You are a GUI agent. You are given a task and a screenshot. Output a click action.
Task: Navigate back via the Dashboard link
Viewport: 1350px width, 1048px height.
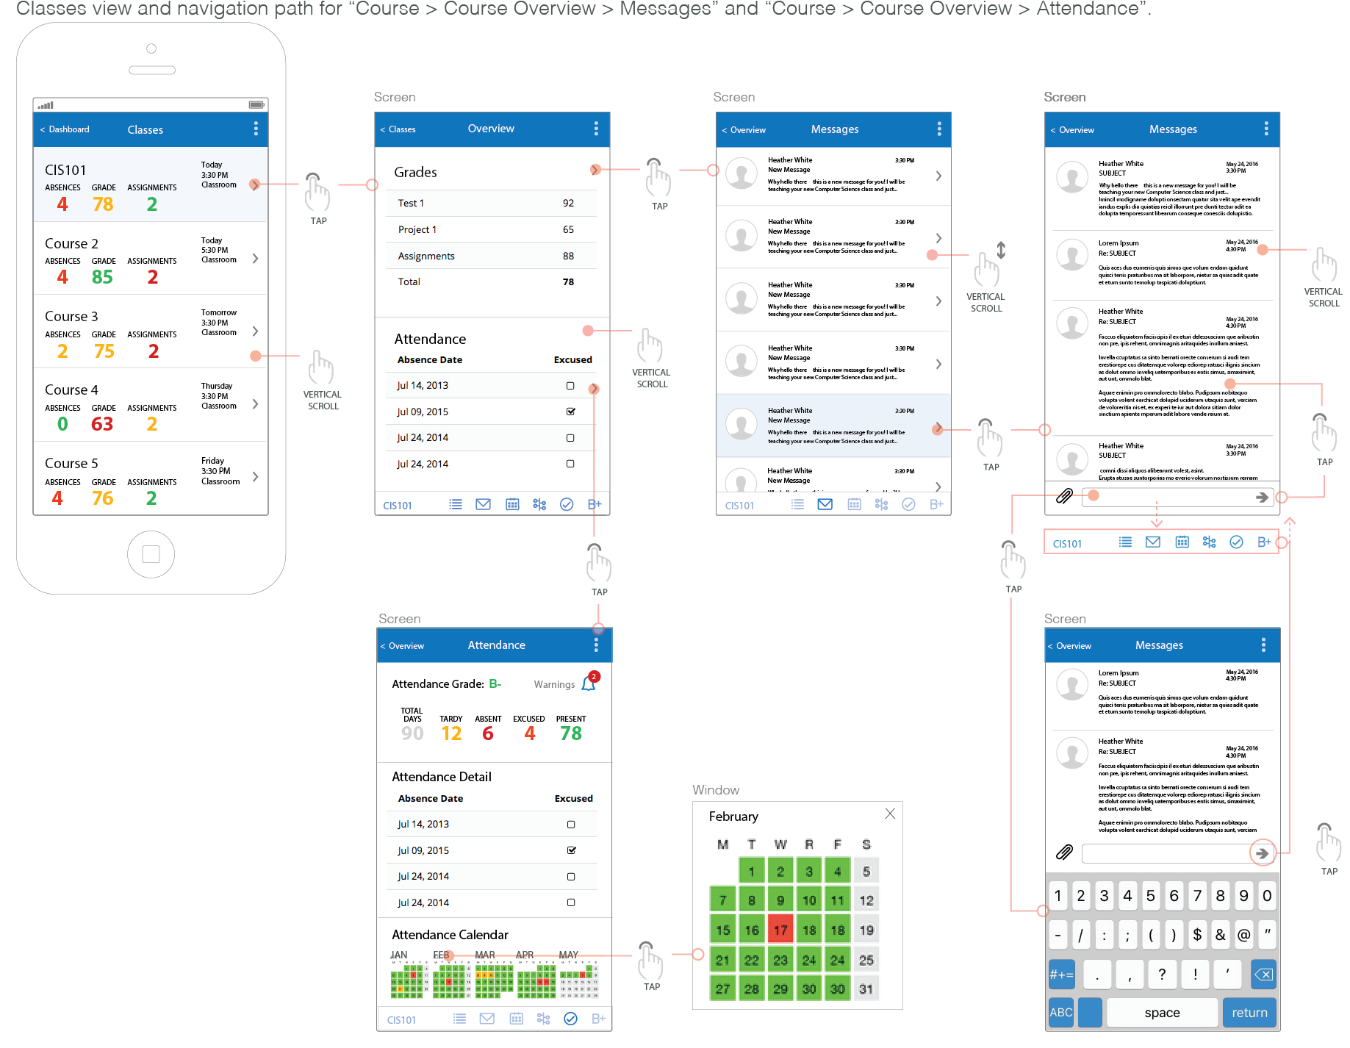coord(66,129)
